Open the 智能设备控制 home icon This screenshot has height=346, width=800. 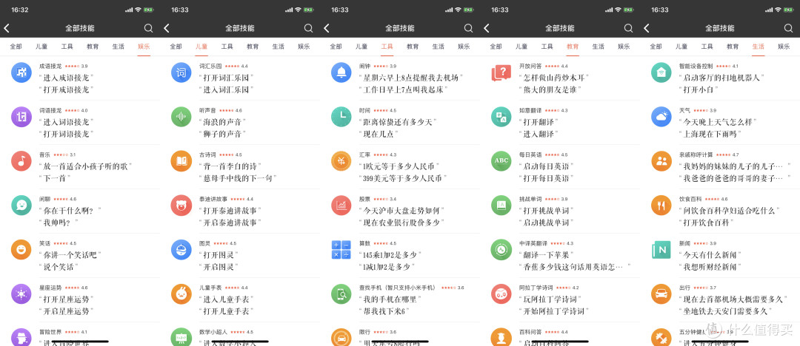[x=661, y=72]
